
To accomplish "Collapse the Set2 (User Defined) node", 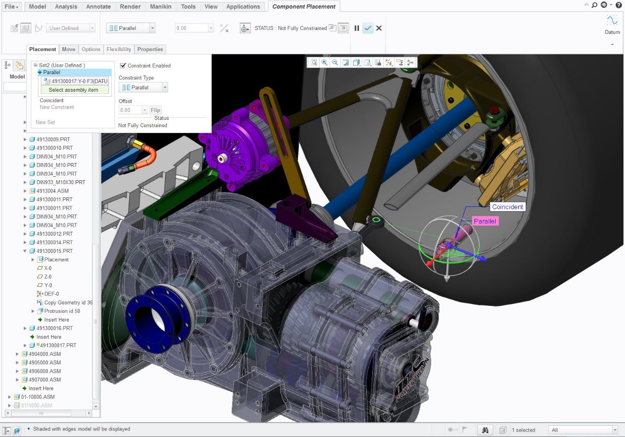I will 35,65.
